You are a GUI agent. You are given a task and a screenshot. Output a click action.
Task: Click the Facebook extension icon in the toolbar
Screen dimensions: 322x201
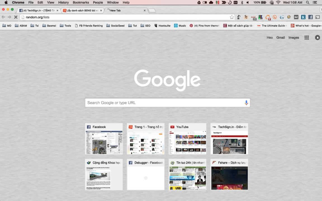311,17
